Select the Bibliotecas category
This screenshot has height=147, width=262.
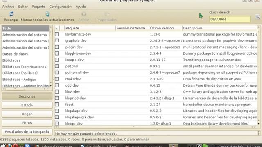25,60
